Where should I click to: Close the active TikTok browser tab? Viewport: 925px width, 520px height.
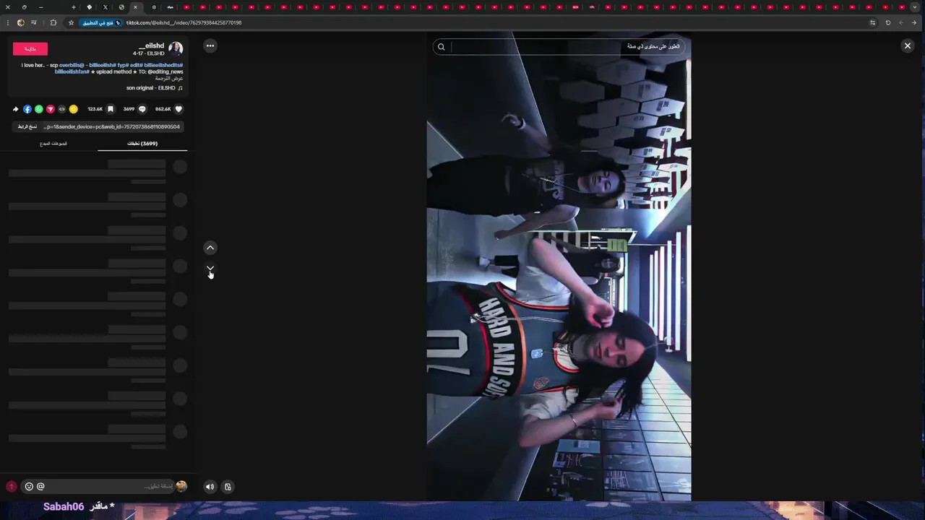(x=135, y=7)
